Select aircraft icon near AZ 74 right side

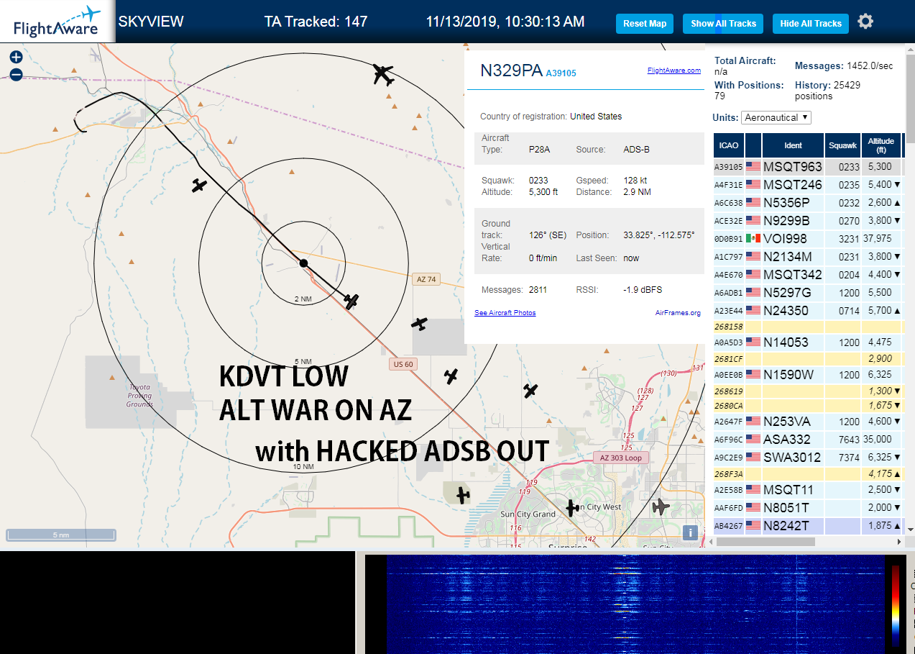(x=420, y=324)
